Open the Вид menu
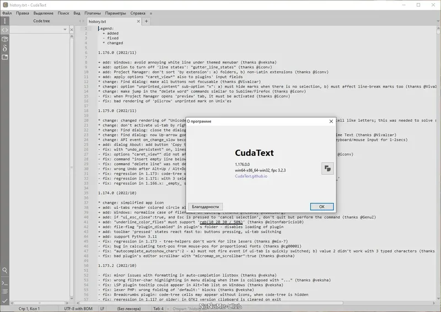Screen dimensions: 441x312 click(x=77, y=13)
